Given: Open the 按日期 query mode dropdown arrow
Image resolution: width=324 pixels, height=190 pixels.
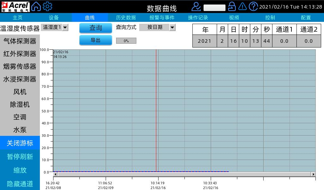Looking at the screenshot, I should point(172,27).
